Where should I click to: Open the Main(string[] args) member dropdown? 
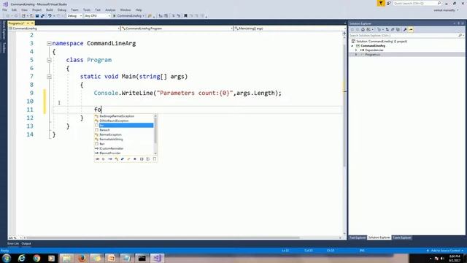(290, 28)
